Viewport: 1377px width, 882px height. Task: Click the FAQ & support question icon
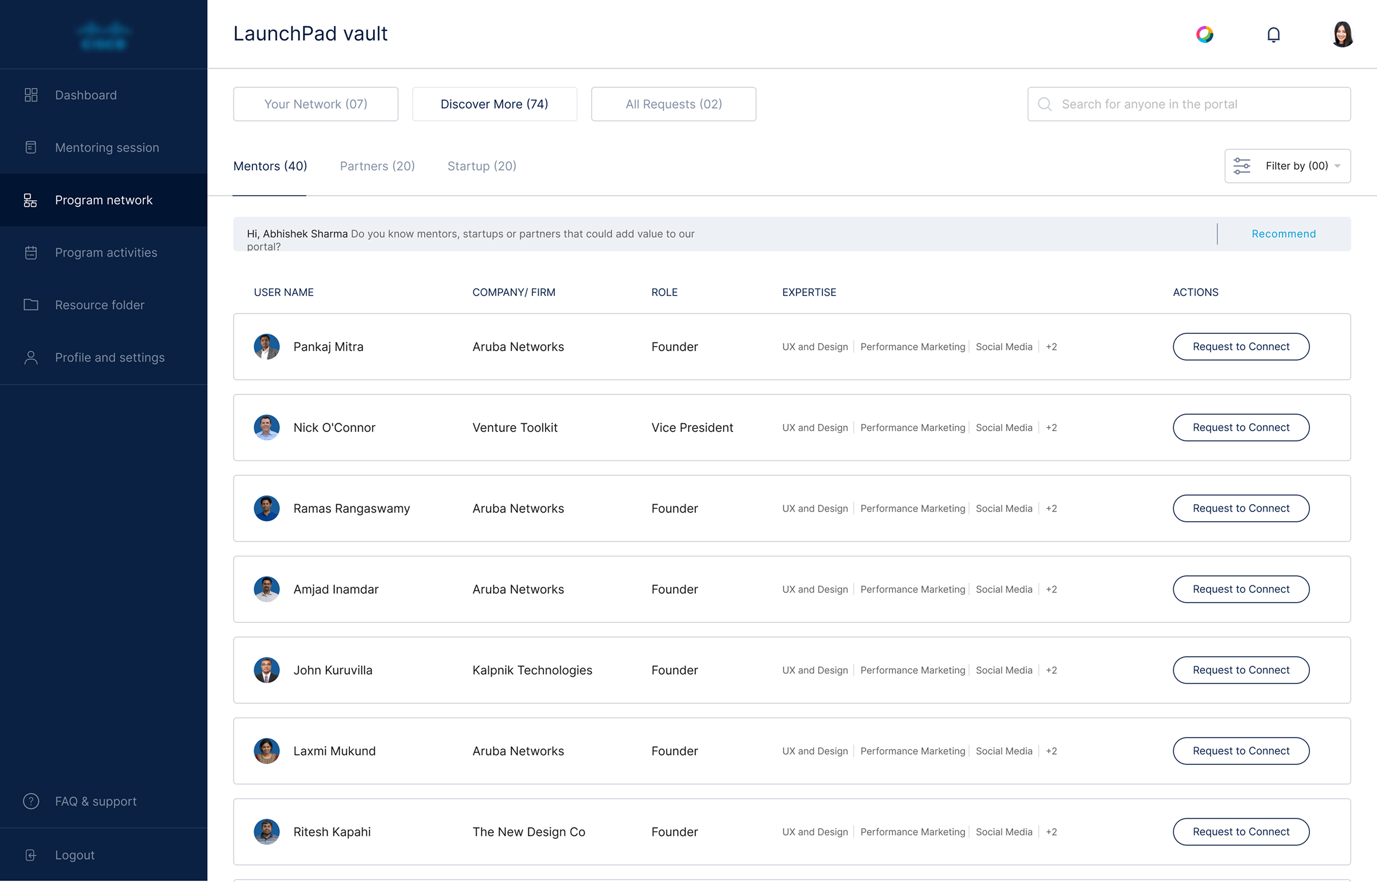(x=31, y=801)
